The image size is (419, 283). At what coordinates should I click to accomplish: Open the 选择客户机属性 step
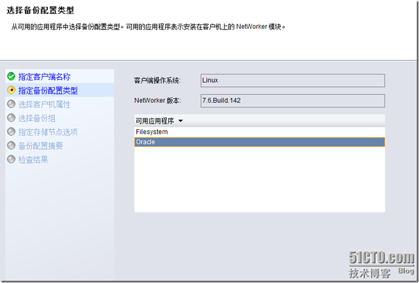(x=45, y=105)
